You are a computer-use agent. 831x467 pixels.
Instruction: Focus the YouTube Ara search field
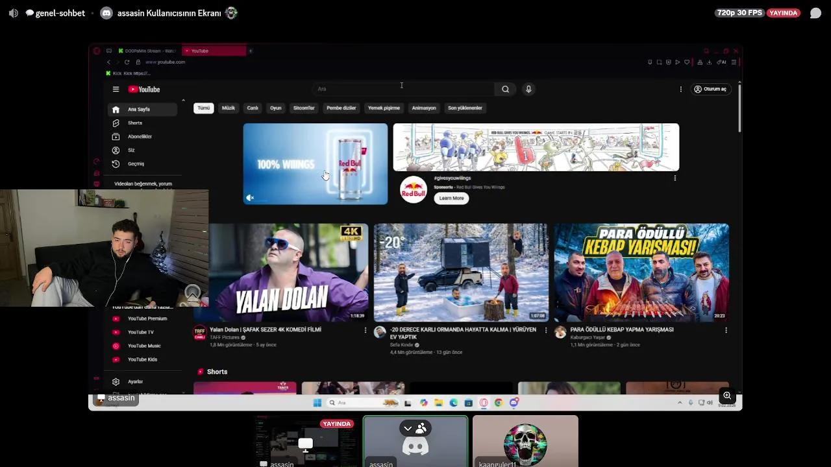pyautogui.click(x=404, y=89)
